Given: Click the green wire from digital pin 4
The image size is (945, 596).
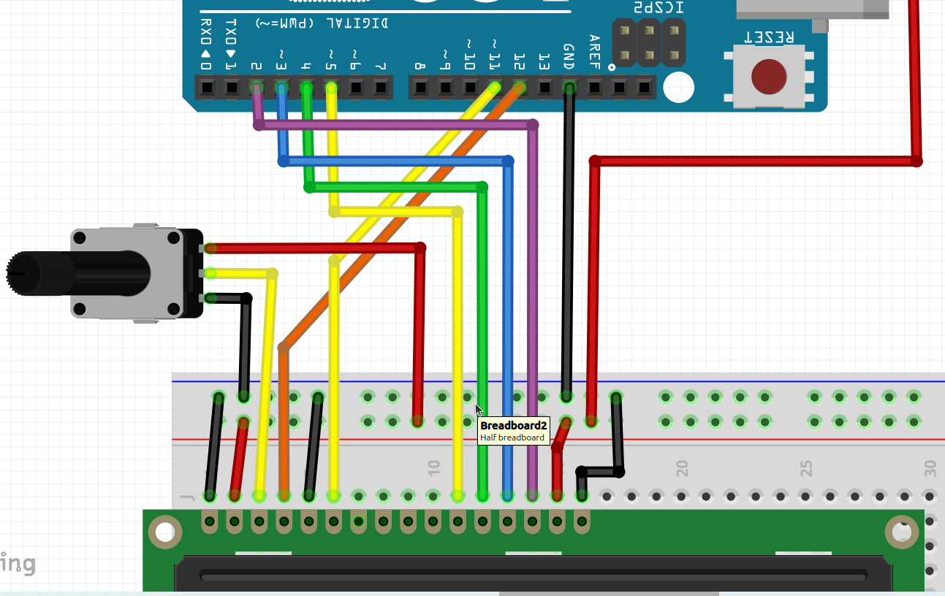Looking at the screenshot, I should pos(395,188).
